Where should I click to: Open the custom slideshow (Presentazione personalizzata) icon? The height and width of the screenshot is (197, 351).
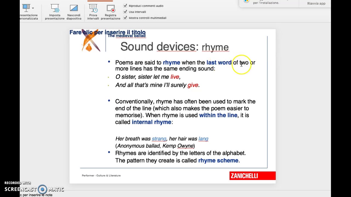[x=26, y=8]
